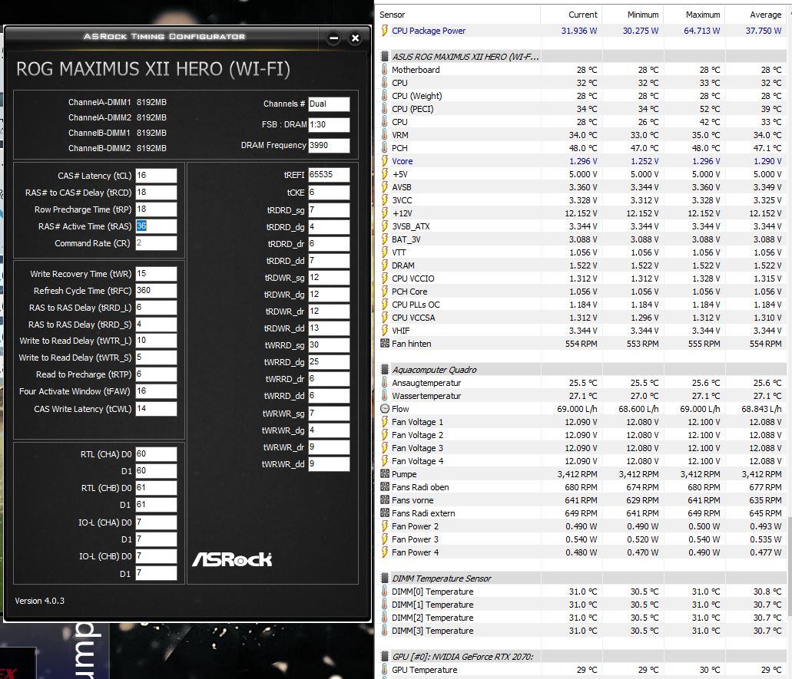Click the RAS# Active Time (tRAS) field

click(156, 226)
